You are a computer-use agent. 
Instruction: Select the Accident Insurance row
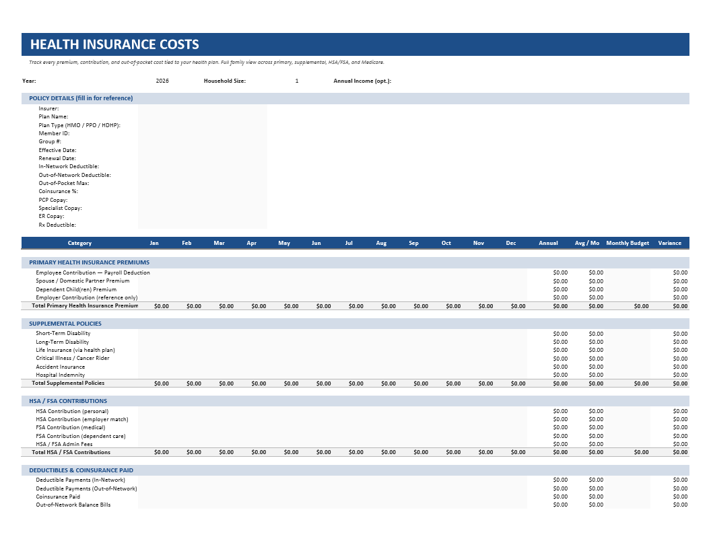(x=355, y=367)
